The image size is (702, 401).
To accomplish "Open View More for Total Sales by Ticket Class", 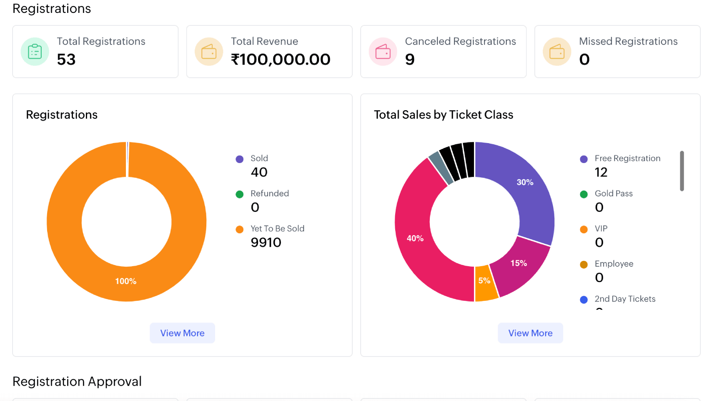I will point(530,333).
